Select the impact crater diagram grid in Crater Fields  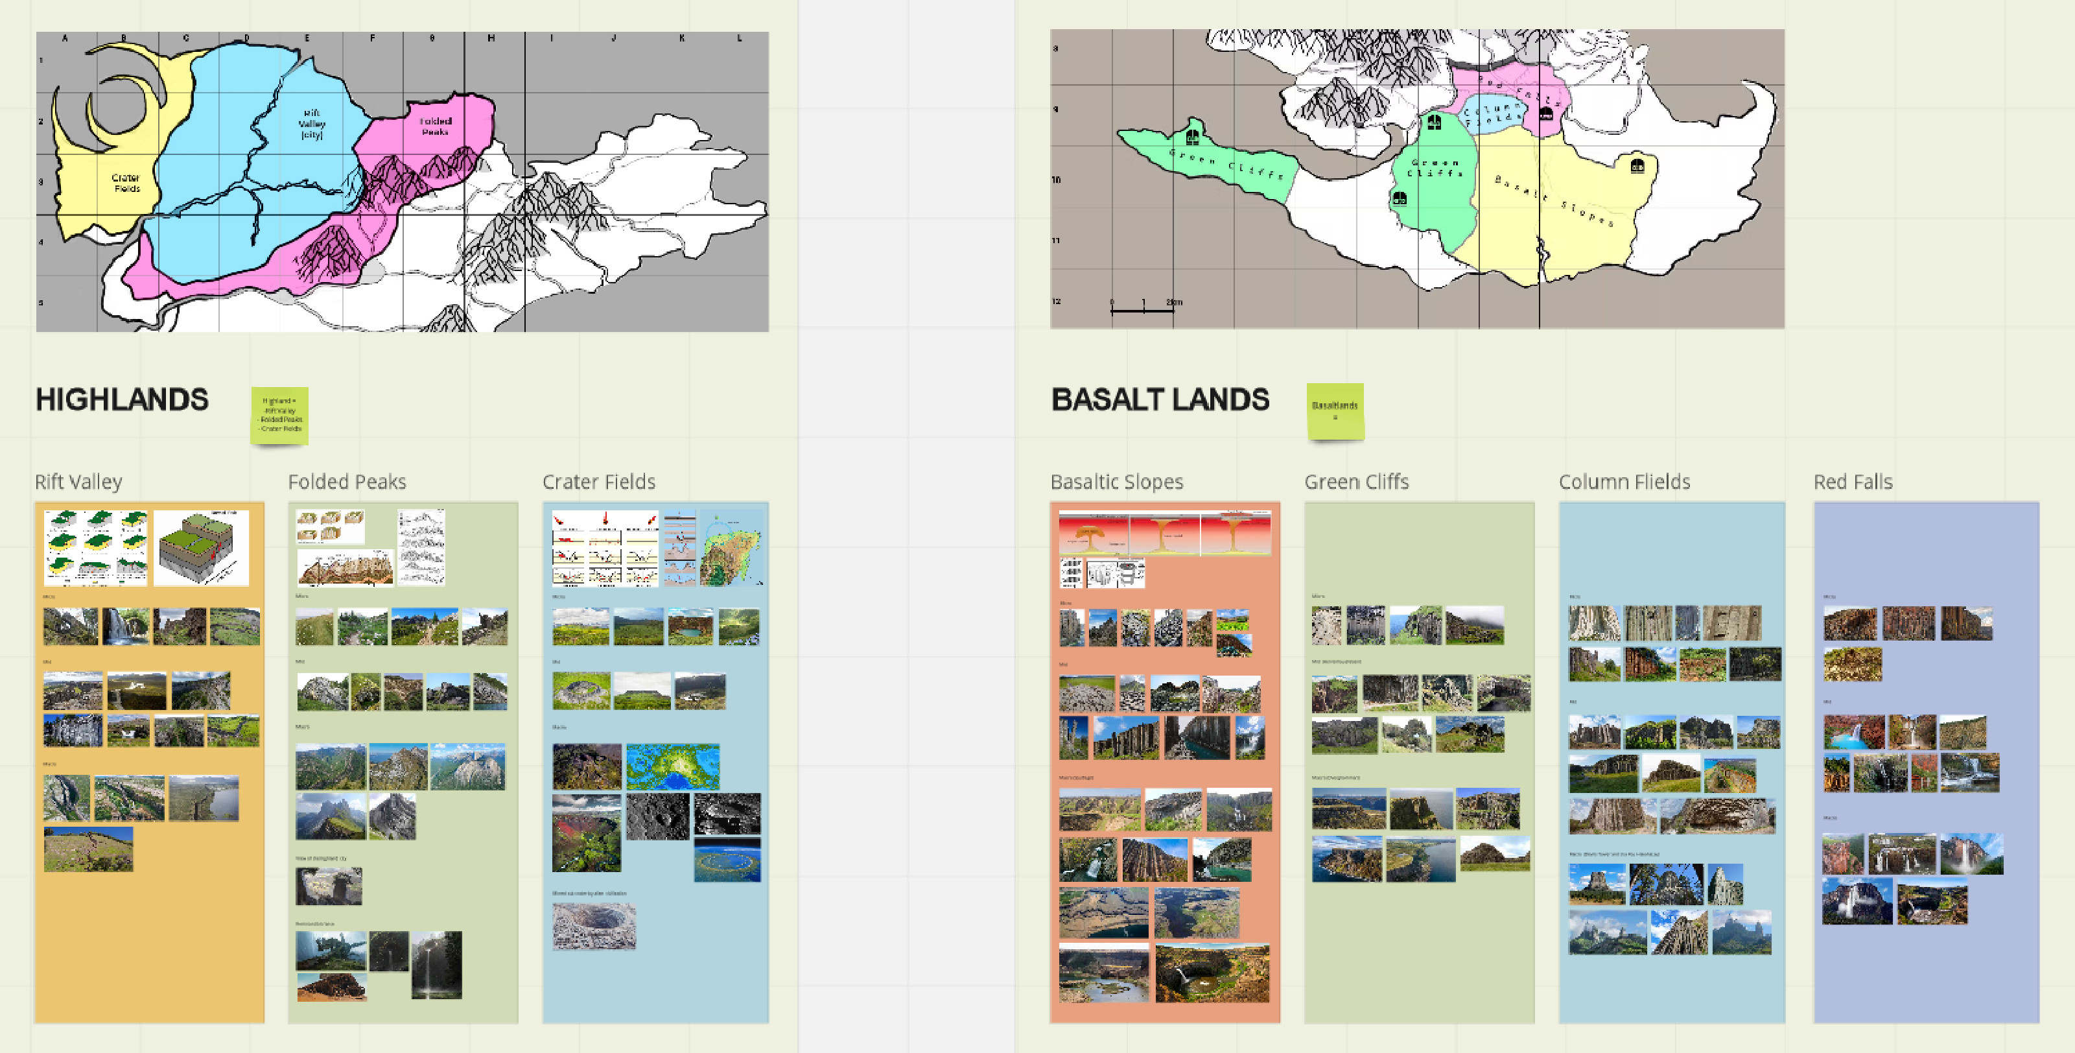click(x=605, y=547)
